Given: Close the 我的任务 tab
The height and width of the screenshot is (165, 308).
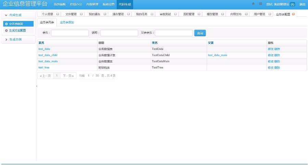Looking at the screenshot, I should [152, 14].
